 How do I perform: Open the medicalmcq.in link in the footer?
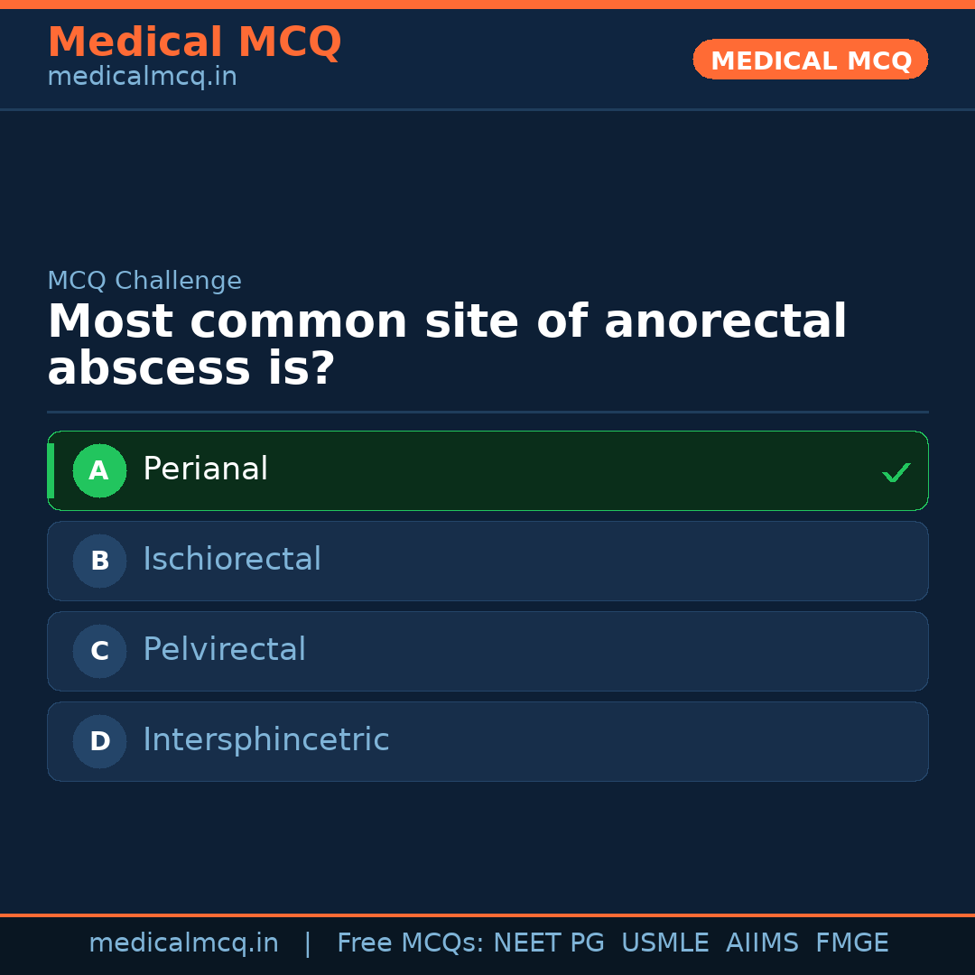(x=183, y=943)
